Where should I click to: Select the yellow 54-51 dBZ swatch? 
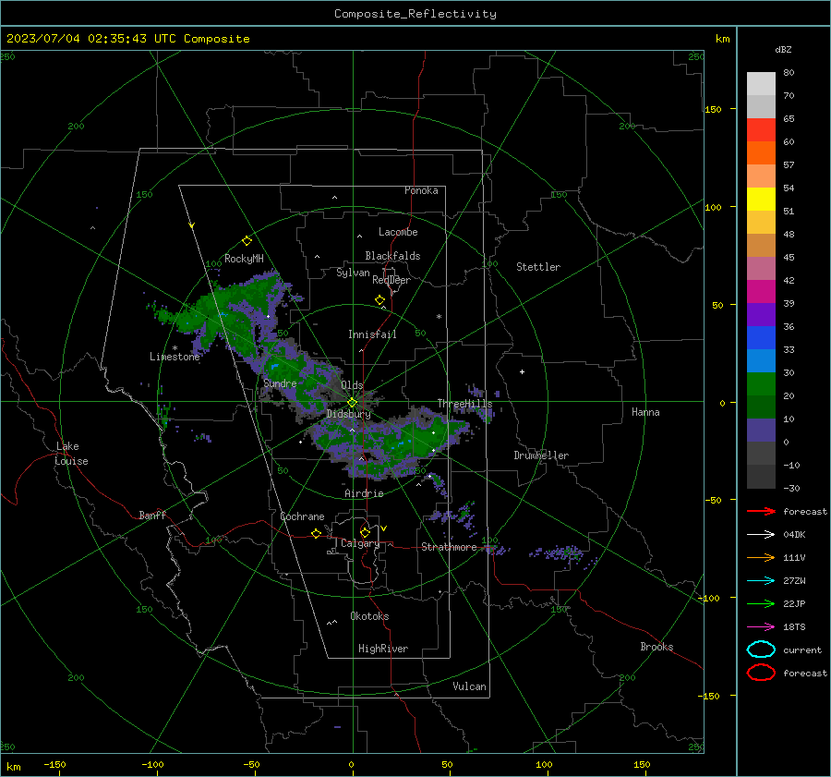[x=761, y=199]
